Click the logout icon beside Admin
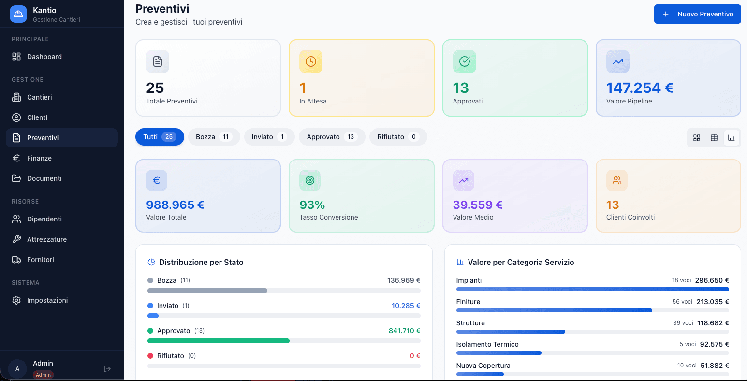The image size is (747, 381). [x=107, y=369]
